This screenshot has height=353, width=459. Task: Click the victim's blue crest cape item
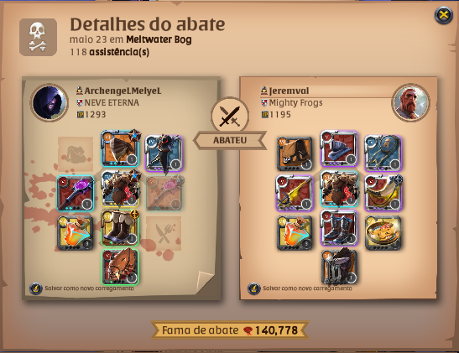(x=383, y=153)
